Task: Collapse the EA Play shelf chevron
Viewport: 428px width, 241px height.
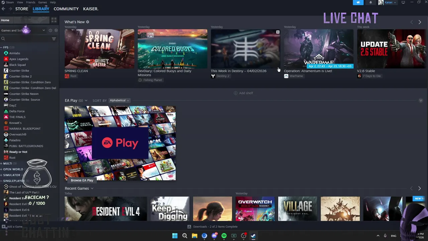Action: pyautogui.click(x=421, y=100)
